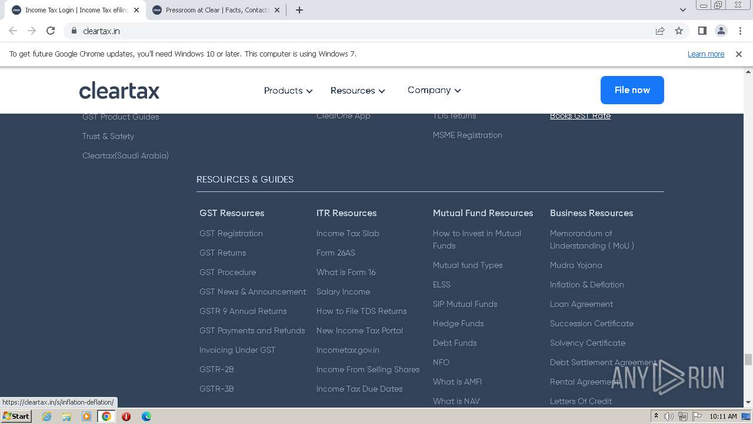The height and width of the screenshot is (424, 753).
Task: Open the GSTR-2B link
Action: tap(216, 369)
